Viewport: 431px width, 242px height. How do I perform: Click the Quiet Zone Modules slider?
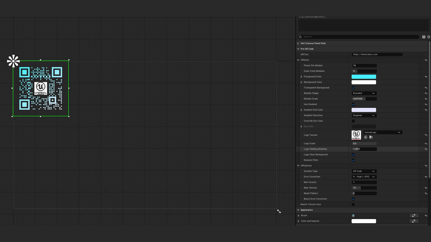coord(364,71)
